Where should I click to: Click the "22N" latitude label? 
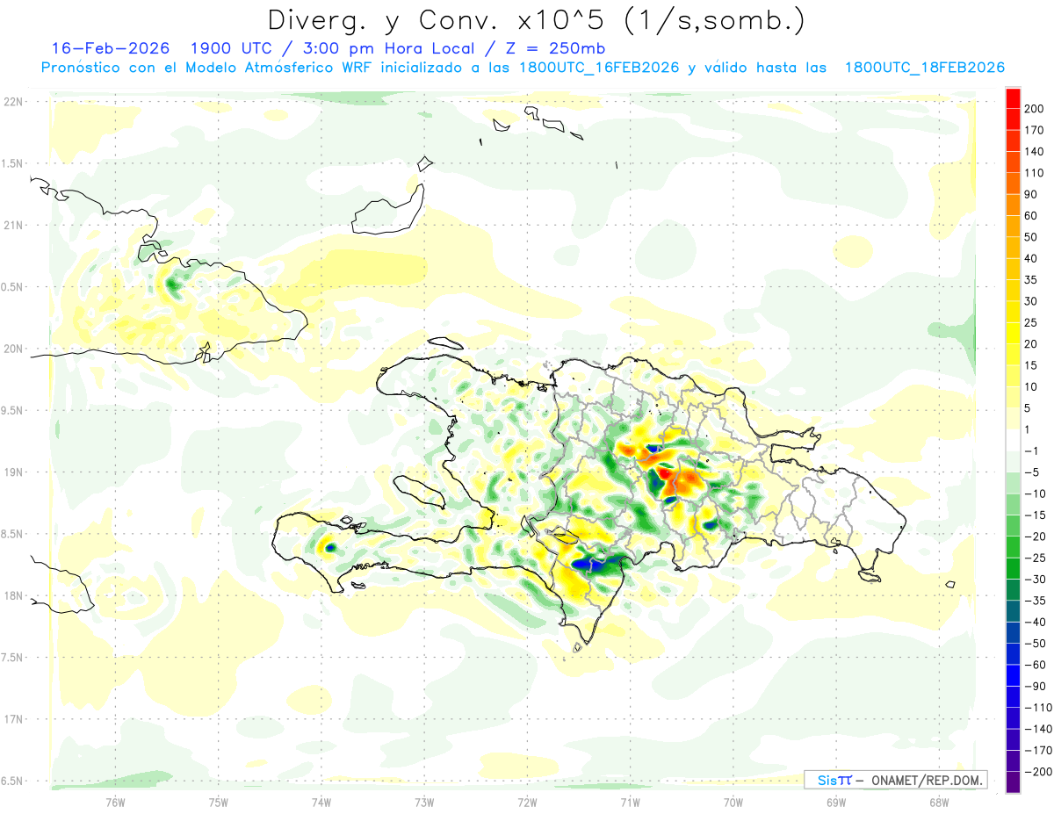12,102
